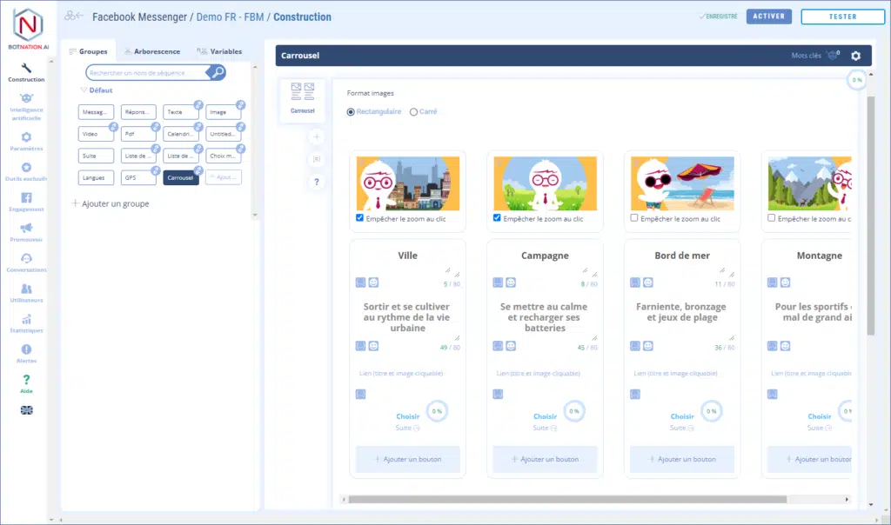Select the Carré image format

point(413,112)
